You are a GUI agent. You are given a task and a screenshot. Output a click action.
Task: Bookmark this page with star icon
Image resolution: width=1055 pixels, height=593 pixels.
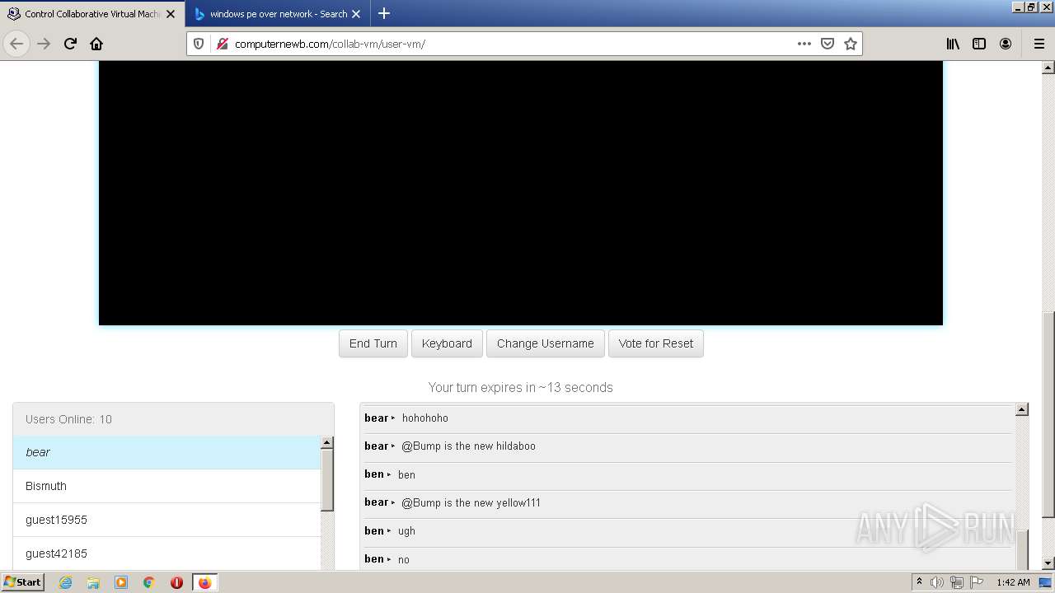coord(851,44)
